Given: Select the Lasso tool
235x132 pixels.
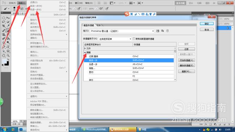Looking at the screenshot, I should point(4,22).
